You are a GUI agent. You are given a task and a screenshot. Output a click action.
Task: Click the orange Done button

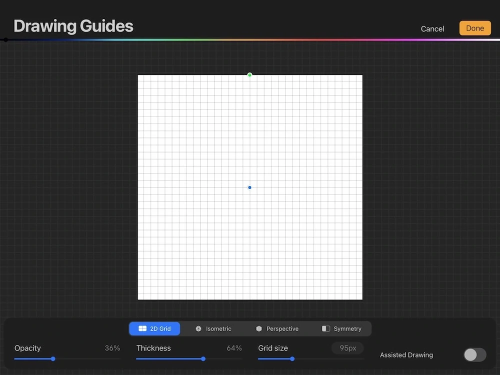(475, 28)
